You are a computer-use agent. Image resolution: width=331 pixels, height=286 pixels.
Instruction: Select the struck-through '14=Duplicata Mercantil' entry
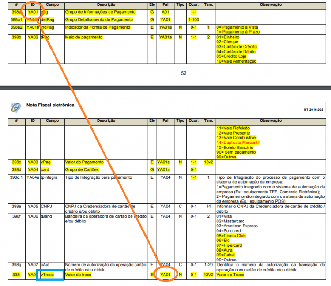tap(238, 143)
